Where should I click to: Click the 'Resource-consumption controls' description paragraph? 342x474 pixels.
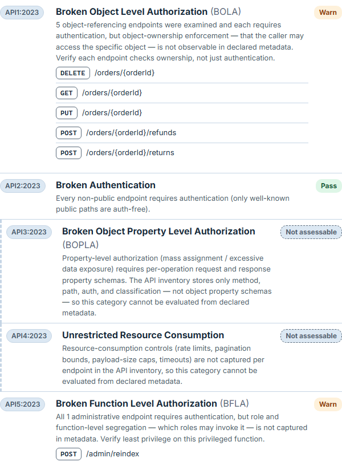point(163,365)
